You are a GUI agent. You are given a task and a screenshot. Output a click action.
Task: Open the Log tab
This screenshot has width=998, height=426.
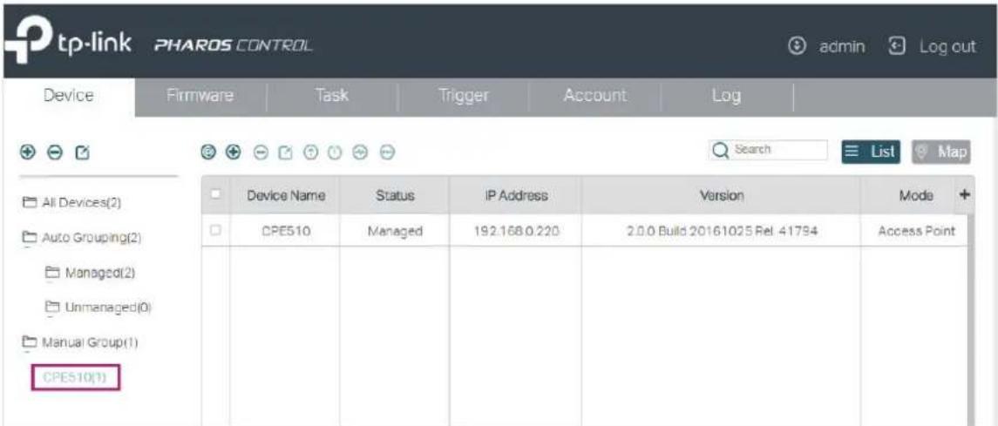tap(727, 96)
